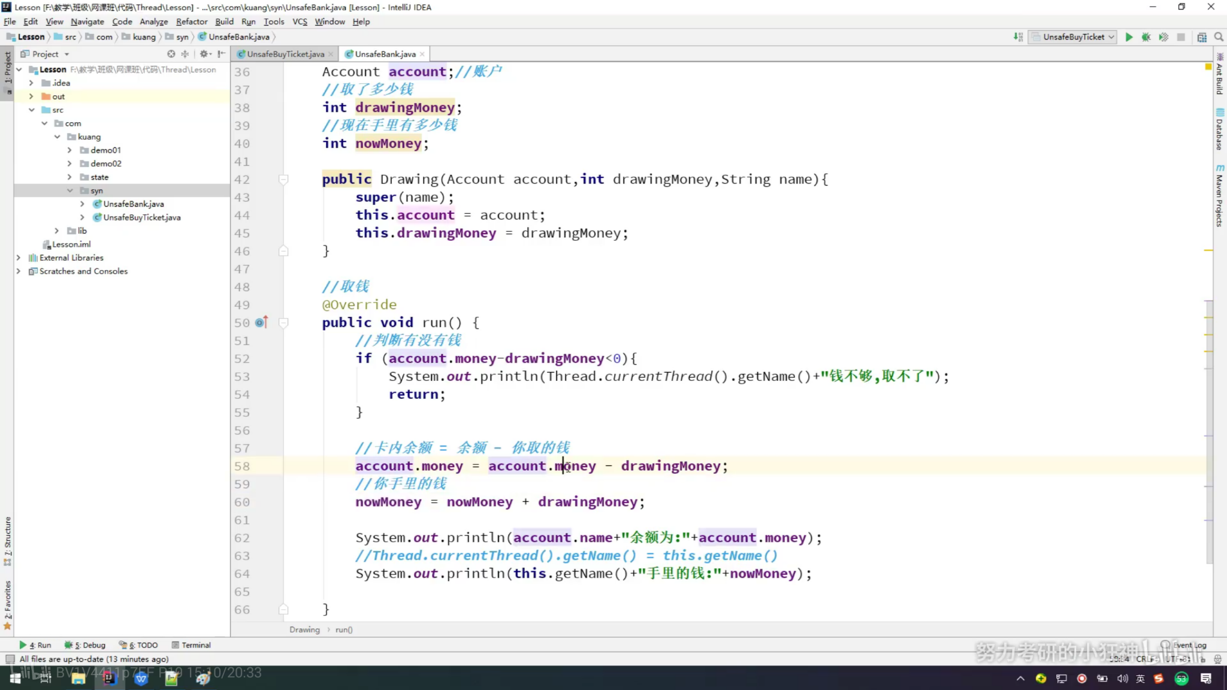Screen dimensions: 1227x690
Task: Open the TODO tool window
Action: coord(138,645)
